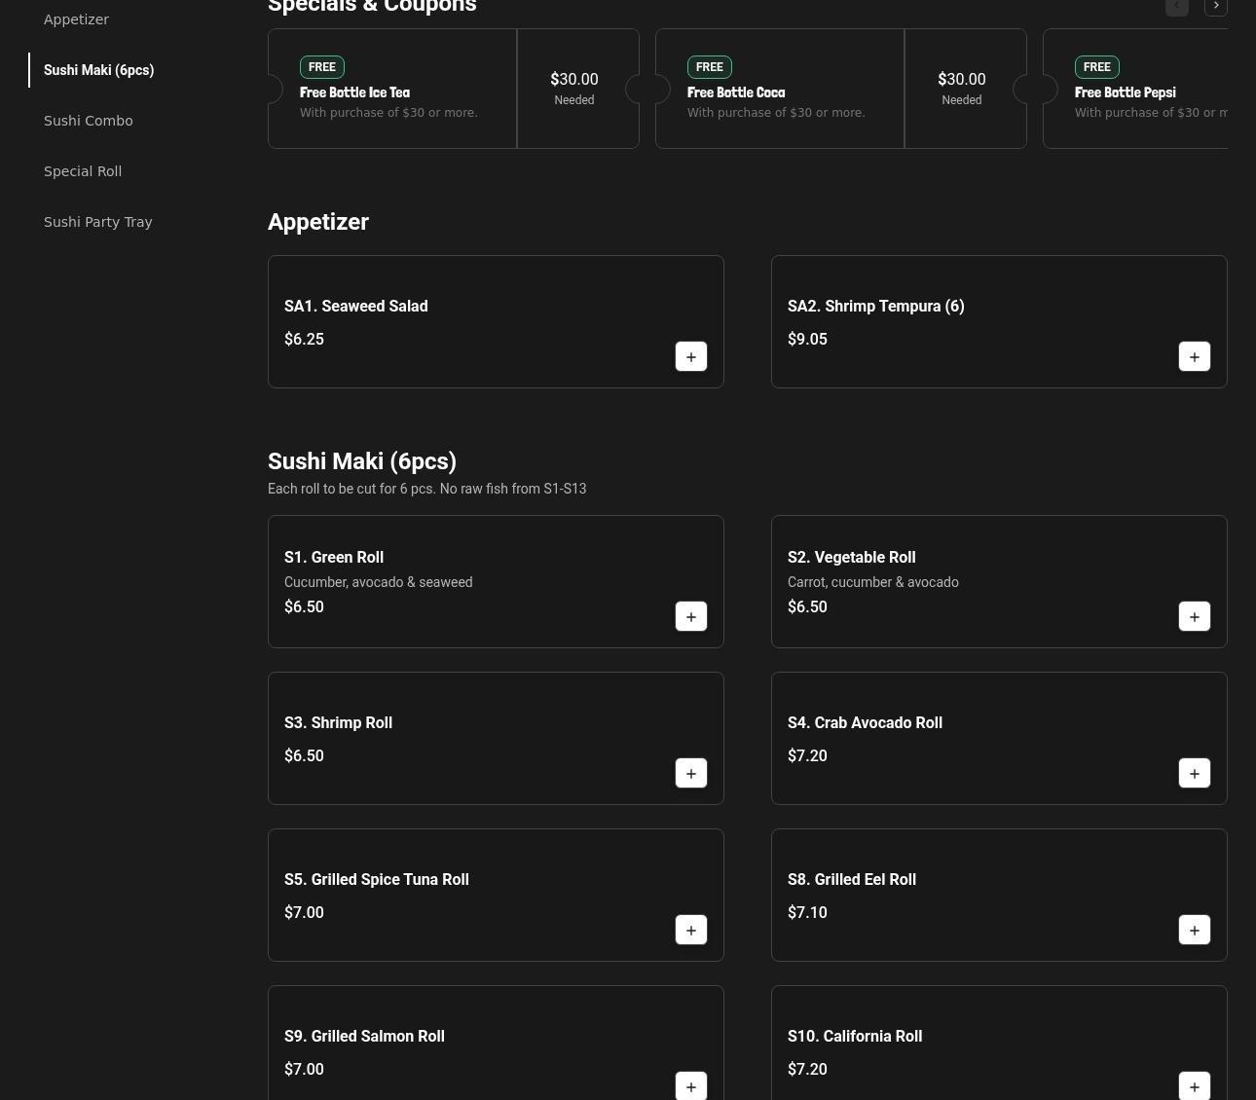Click plus icon for S1. Green Roll
Viewport: 1256px width, 1100px height.
tap(690, 616)
